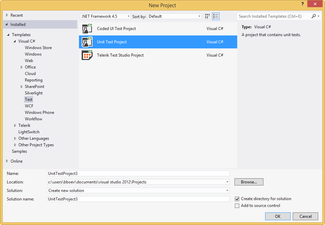This screenshot has width=325, height=225.
Task: Expand the Recent section
Action: click(7, 15)
